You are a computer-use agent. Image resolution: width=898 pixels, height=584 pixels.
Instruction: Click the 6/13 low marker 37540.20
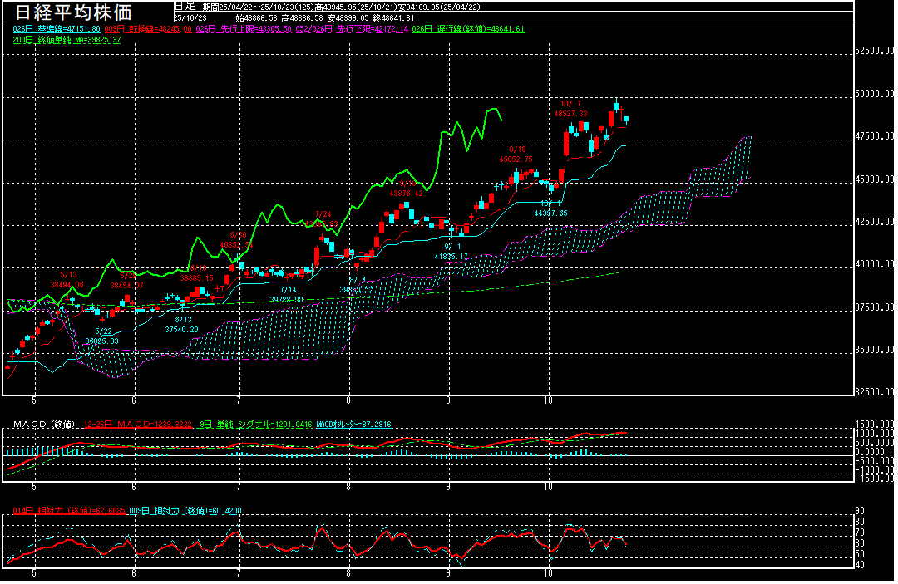pos(182,324)
